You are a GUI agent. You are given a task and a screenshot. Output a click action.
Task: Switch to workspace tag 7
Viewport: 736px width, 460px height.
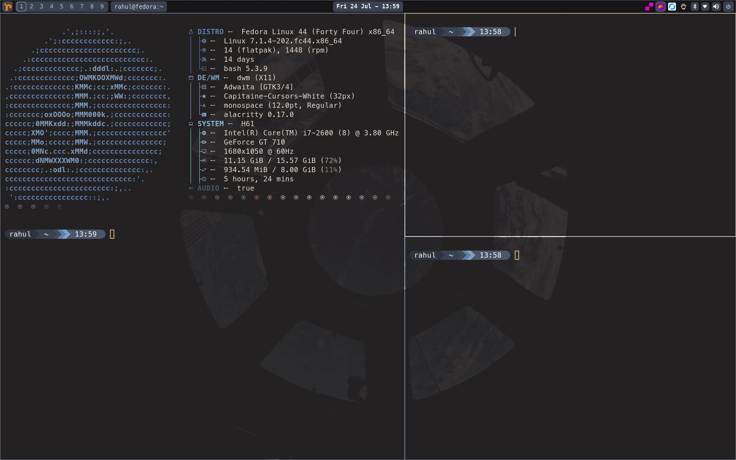82,7
